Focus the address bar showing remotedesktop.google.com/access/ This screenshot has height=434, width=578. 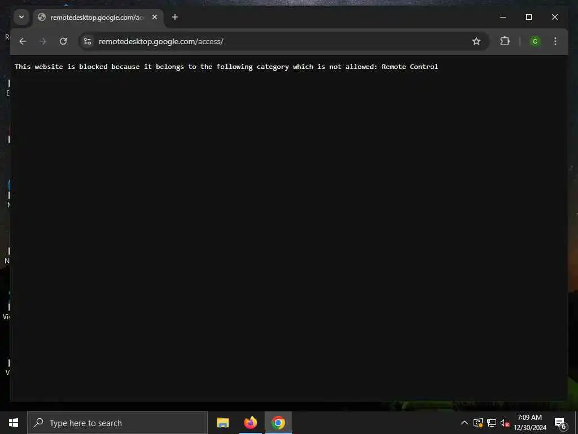284,41
